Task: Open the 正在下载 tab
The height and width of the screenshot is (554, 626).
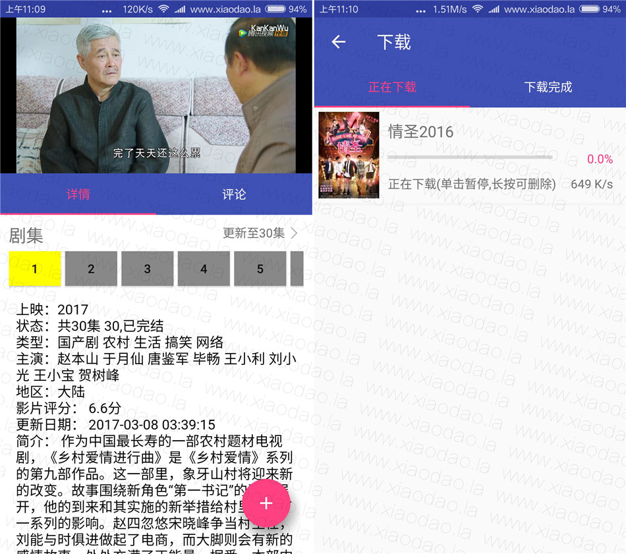Action: tap(392, 86)
